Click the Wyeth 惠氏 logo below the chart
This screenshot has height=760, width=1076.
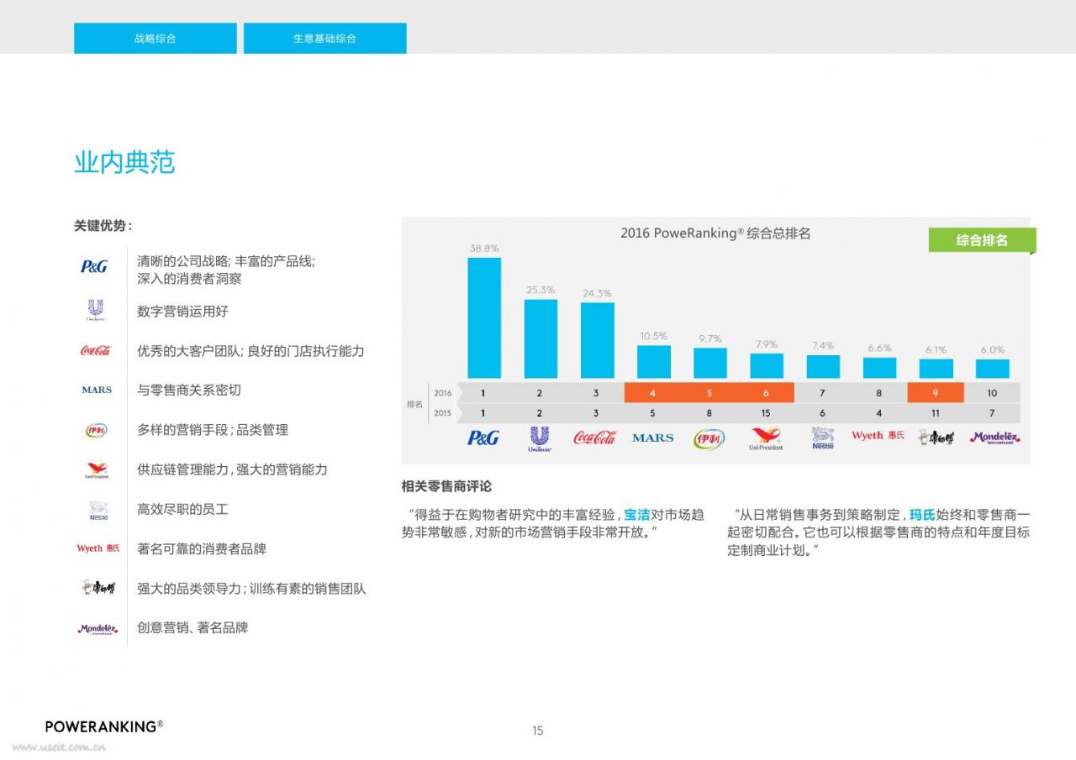(x=878, y=435)
